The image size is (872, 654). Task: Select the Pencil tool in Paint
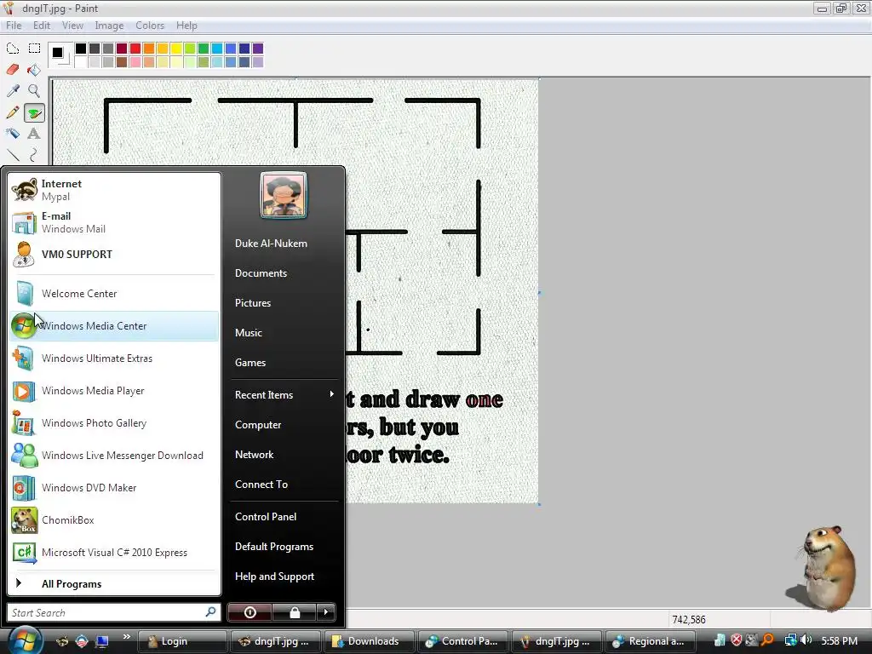point(13,113)
